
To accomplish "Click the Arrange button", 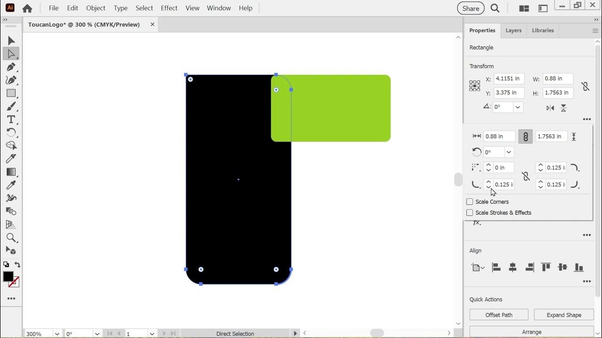I will pos(531,332).
